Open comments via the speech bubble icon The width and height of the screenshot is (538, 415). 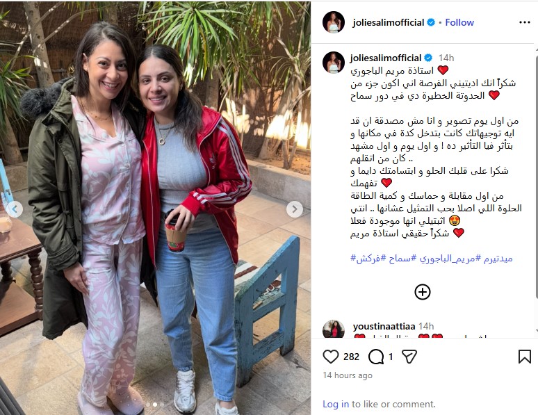pyautogui.click(x=376, y=357)
